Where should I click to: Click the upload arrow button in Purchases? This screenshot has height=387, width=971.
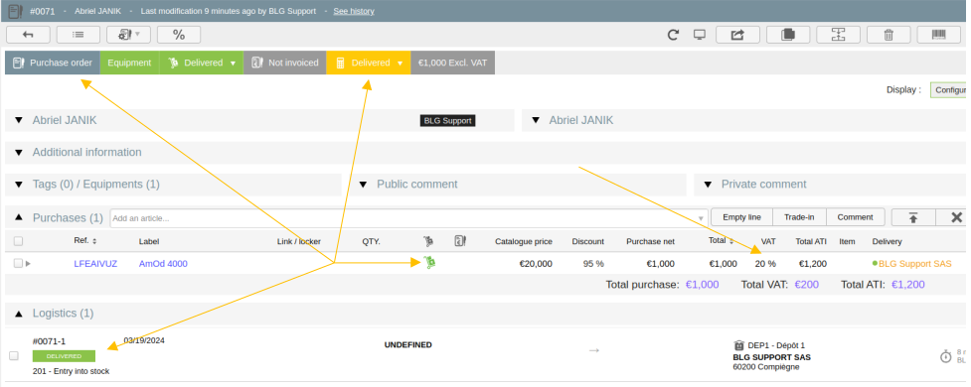[x=913, y=217]
